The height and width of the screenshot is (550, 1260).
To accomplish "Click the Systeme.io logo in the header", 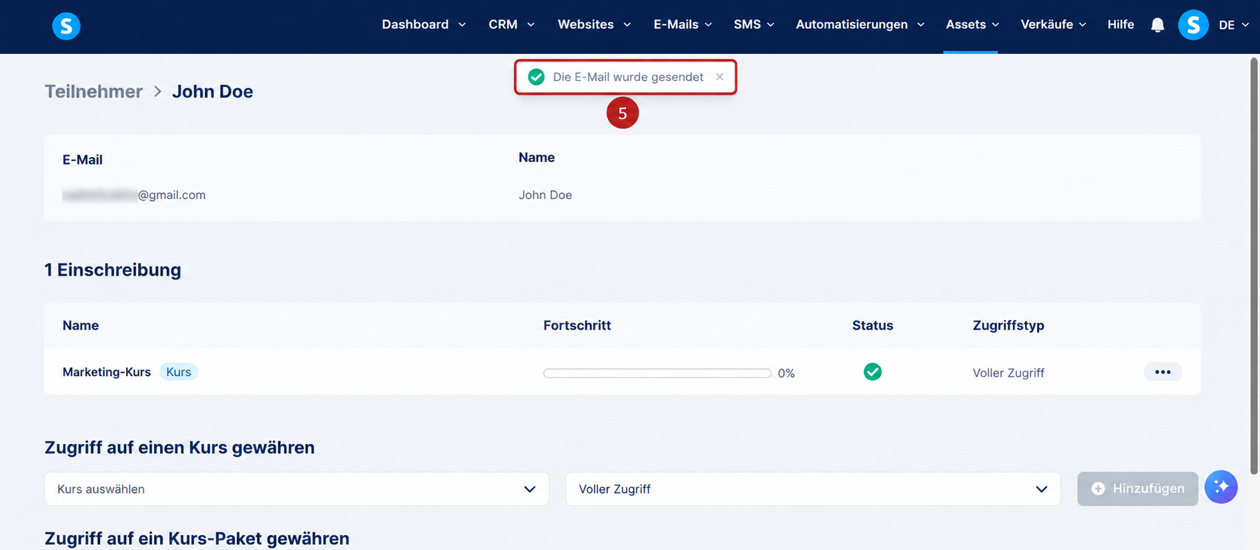I will point(66,26).
